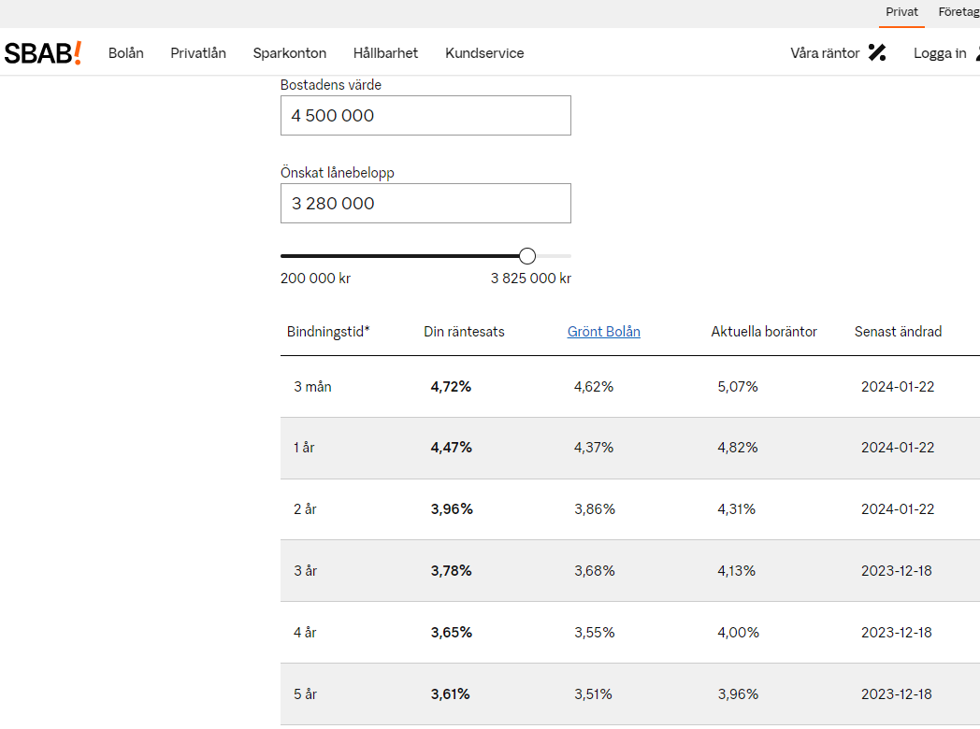Open the Sparkonton menu
Viewport: 980px width, 729px height.
click(x=289, y=53)
